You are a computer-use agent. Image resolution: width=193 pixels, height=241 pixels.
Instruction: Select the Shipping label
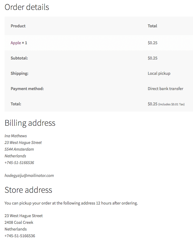point(19,73)
